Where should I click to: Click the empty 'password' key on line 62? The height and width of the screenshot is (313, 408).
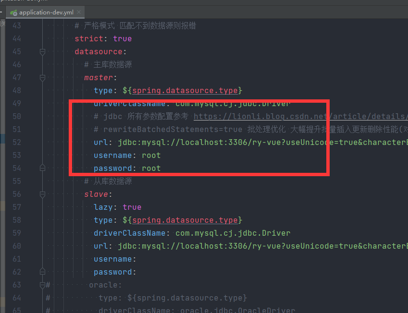tap(112, 272)
